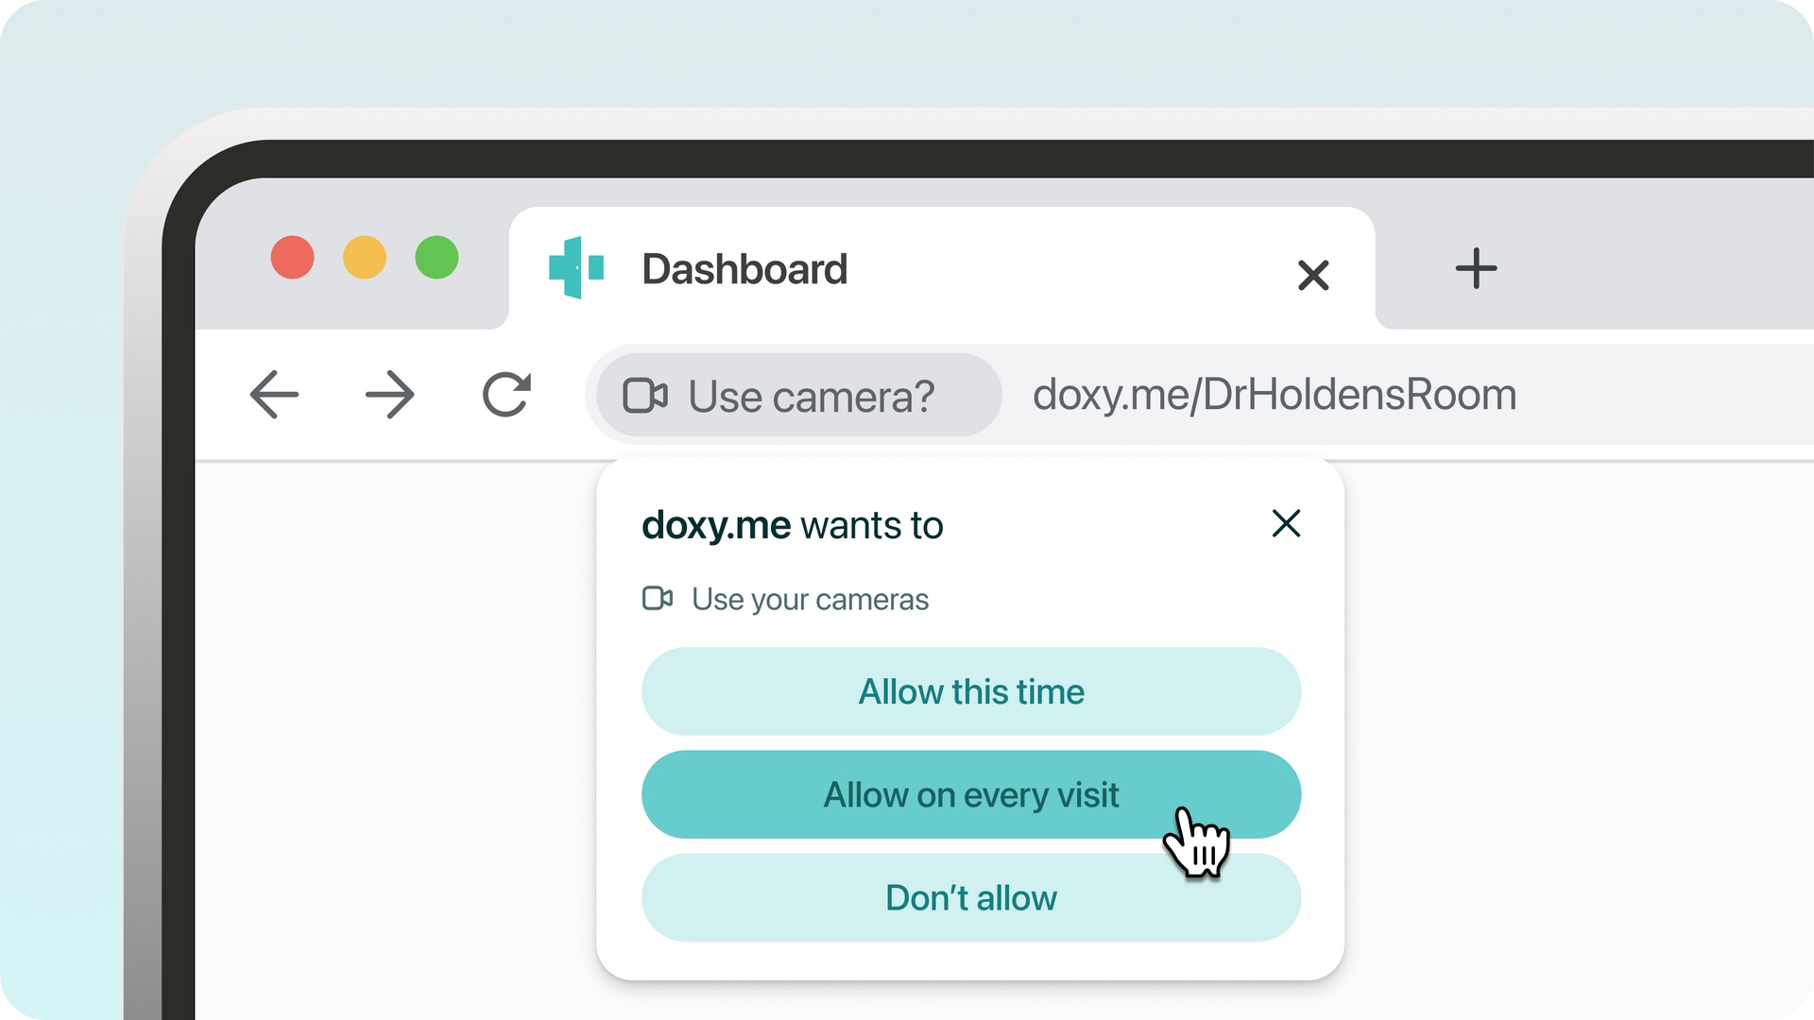The image size is (1814, 1020).
Task: Click the 'doxy.me wants to' heading
Action: [x=792, y=526]
